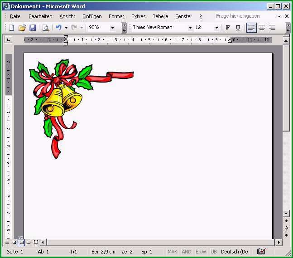The height and width of the screenshot is (258, 293).
Task: Switch to Print Layout view icon
Action: [x=21, y=243]
